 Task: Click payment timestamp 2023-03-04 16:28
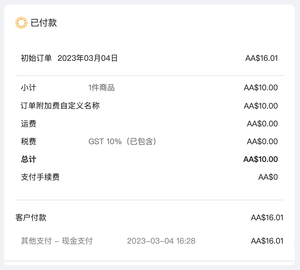[x=161, y=241]
